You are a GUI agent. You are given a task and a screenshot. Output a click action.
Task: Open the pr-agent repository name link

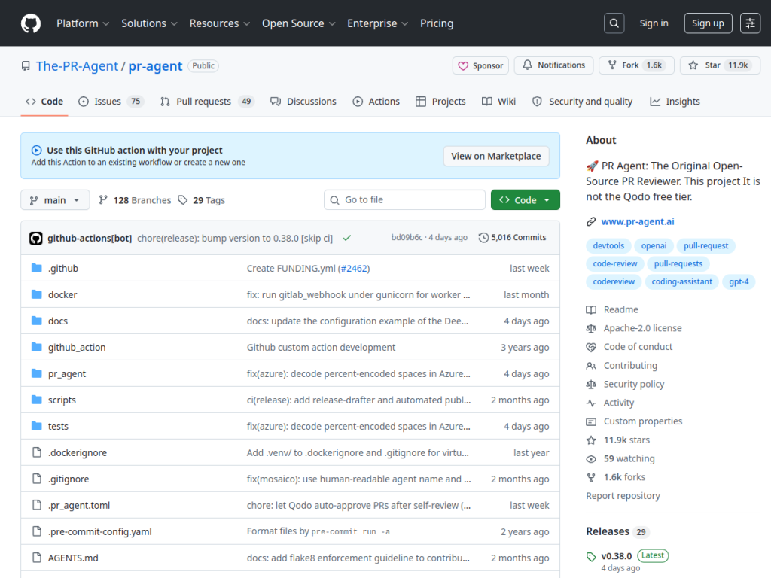(x=155, y=66)
